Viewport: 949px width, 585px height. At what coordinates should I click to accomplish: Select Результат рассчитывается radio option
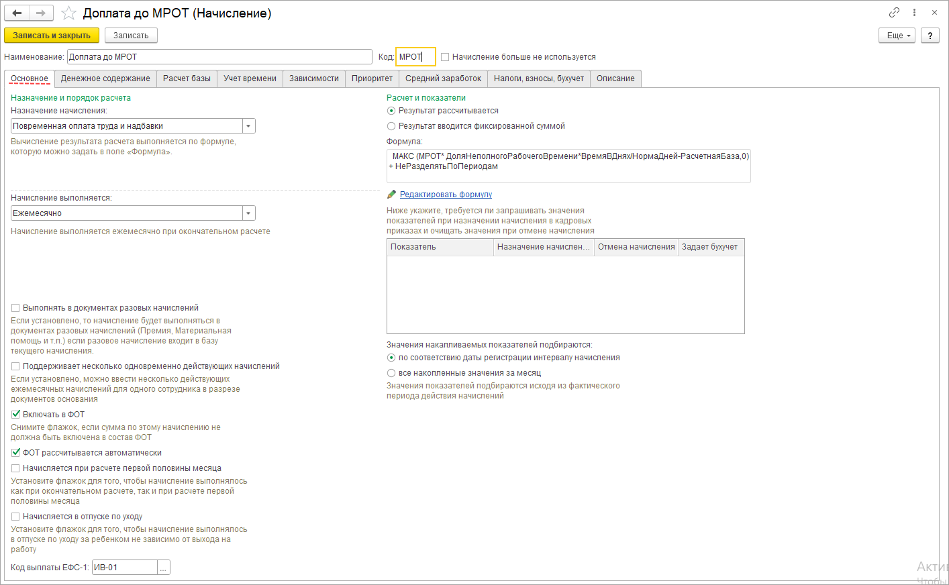[391, 111]
